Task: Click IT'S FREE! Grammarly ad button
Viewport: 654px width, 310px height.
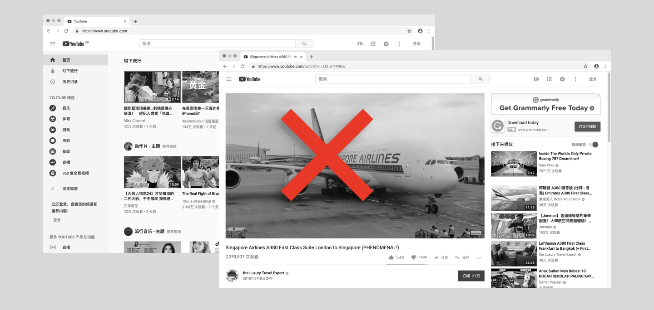Action: click(587, 126)
